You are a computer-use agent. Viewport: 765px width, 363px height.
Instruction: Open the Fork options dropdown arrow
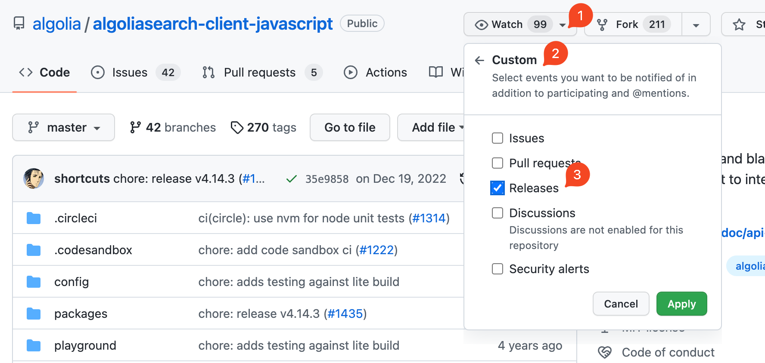[x=696, y=25]
